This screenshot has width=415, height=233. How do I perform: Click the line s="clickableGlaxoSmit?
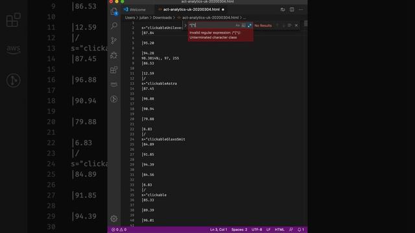[163, 139]
